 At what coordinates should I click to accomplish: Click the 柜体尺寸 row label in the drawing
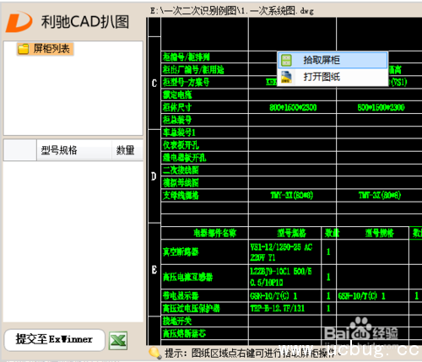(177, 107)
